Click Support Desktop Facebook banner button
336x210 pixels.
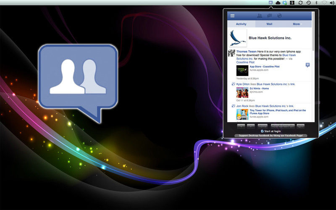click(x=271, y=135)
